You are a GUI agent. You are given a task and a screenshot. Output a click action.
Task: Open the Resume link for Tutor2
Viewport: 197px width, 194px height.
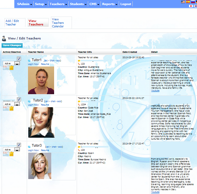45,105
